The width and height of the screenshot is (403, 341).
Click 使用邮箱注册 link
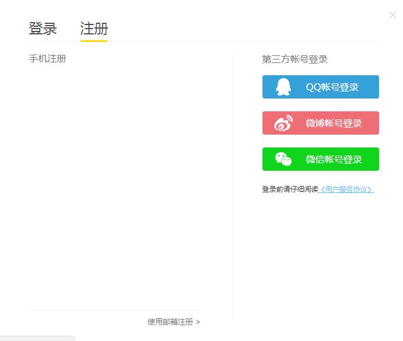[x=170, y=322]
